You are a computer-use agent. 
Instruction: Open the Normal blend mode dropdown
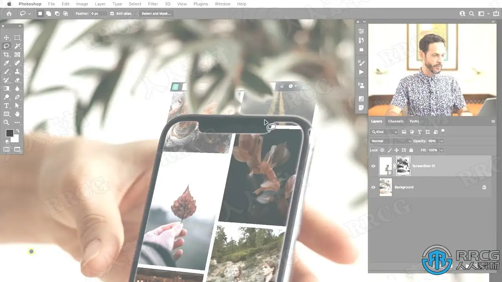[x=391, y=141]
